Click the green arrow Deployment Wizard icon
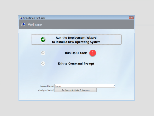The width and height of the screenshot is (154, 116). pyautogui.click(x=43, y=40)
